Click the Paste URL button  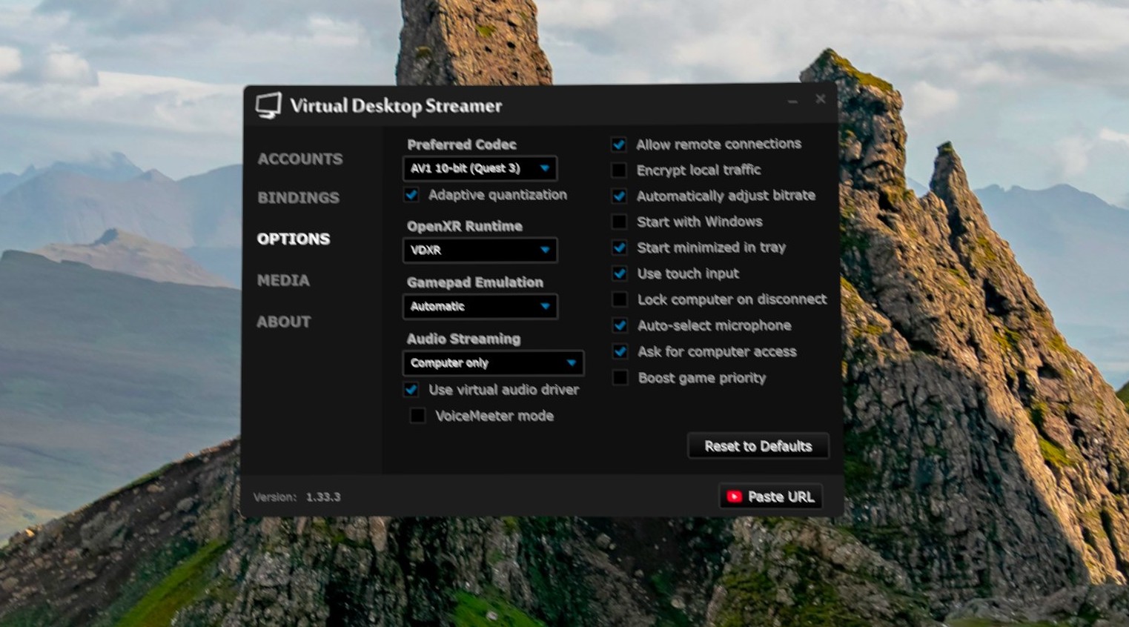(x=771, y=497)
